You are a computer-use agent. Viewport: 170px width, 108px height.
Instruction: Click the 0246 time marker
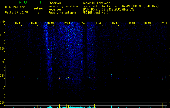pyautogui.click(x=99, y=23)
